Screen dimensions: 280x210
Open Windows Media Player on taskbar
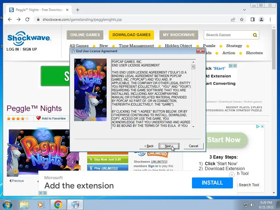tap(40, 205)
